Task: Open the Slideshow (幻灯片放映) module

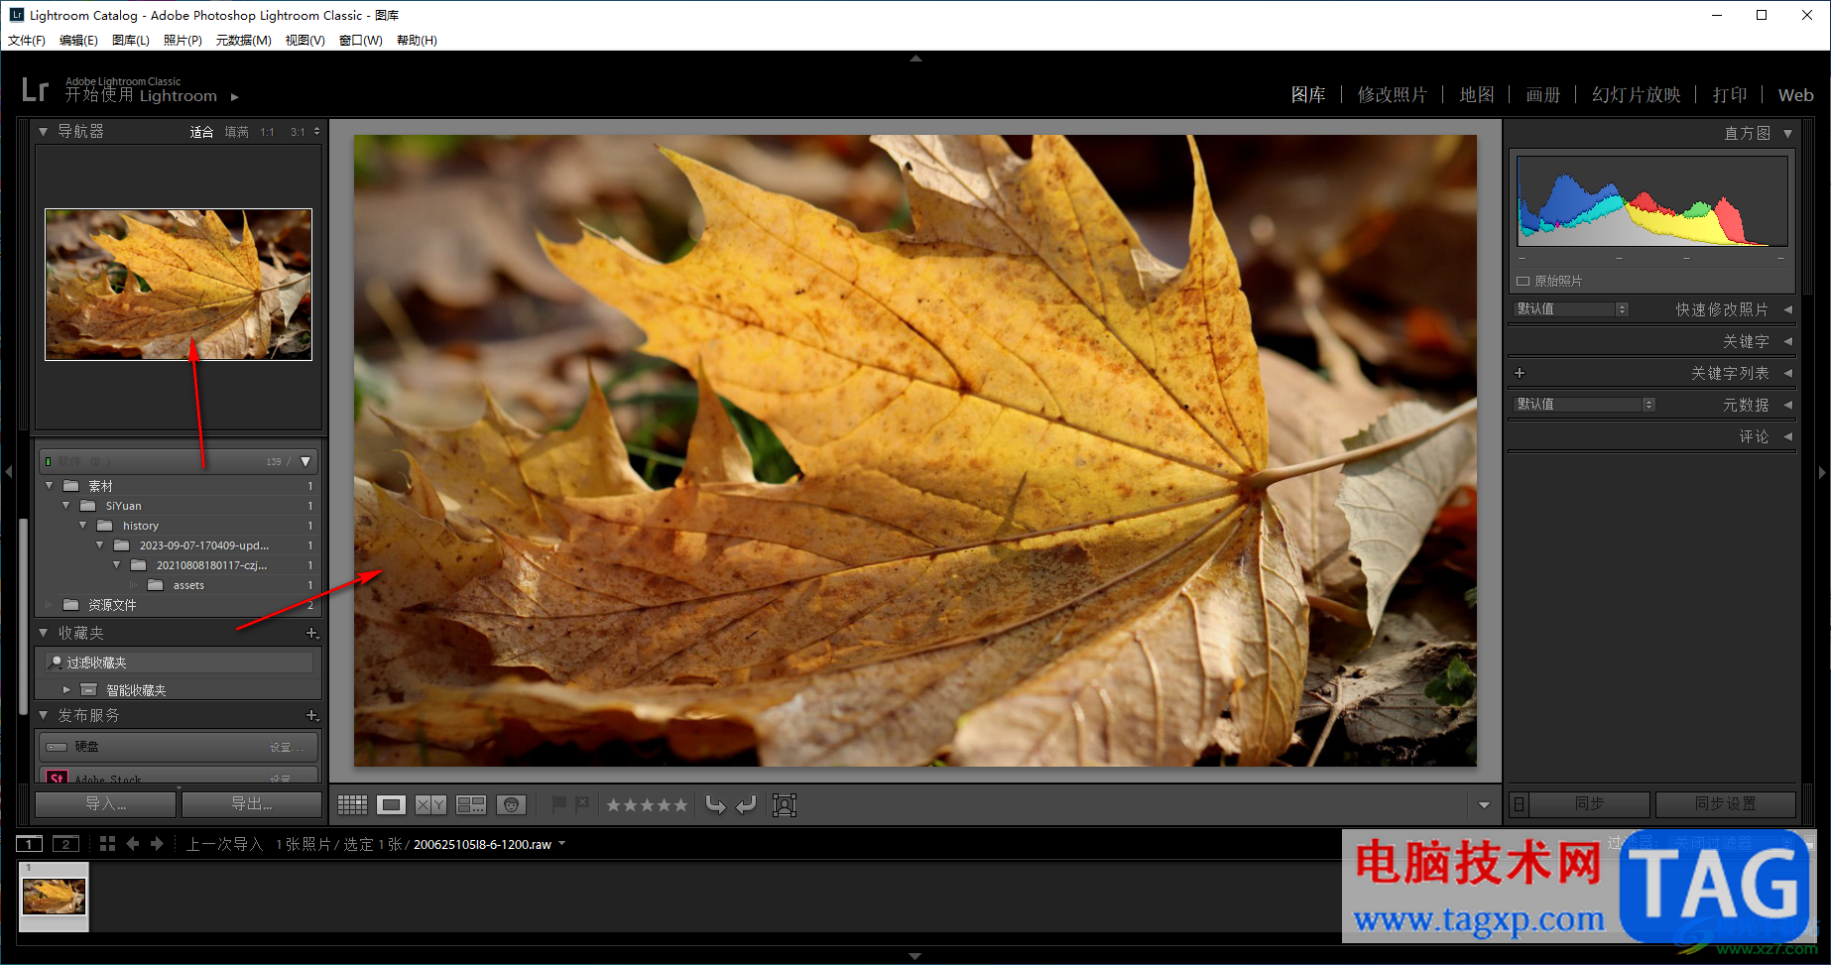Action: pos(1637,94)
